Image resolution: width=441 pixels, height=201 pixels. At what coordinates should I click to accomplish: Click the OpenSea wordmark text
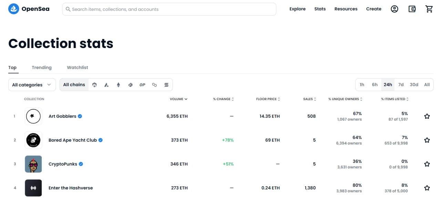click(35, 9)
